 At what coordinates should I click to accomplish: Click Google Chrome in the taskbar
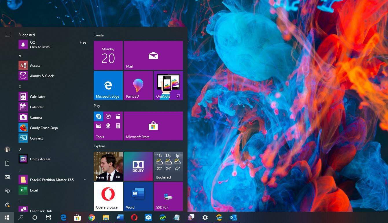coord(92,218)
